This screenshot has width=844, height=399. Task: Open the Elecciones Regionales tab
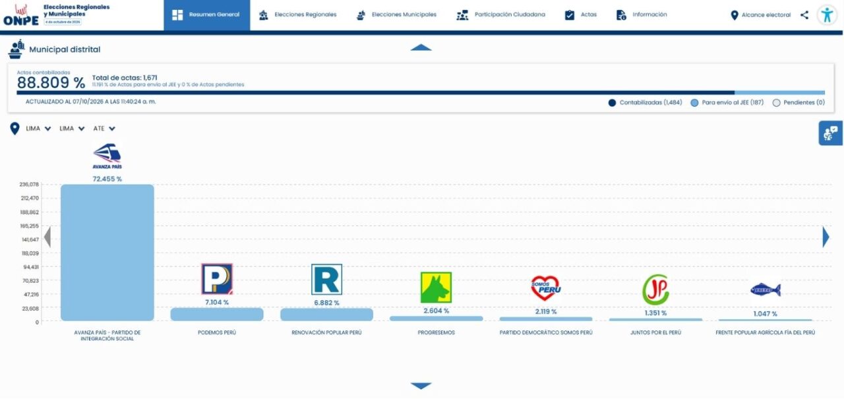click(x=297, y=15)
